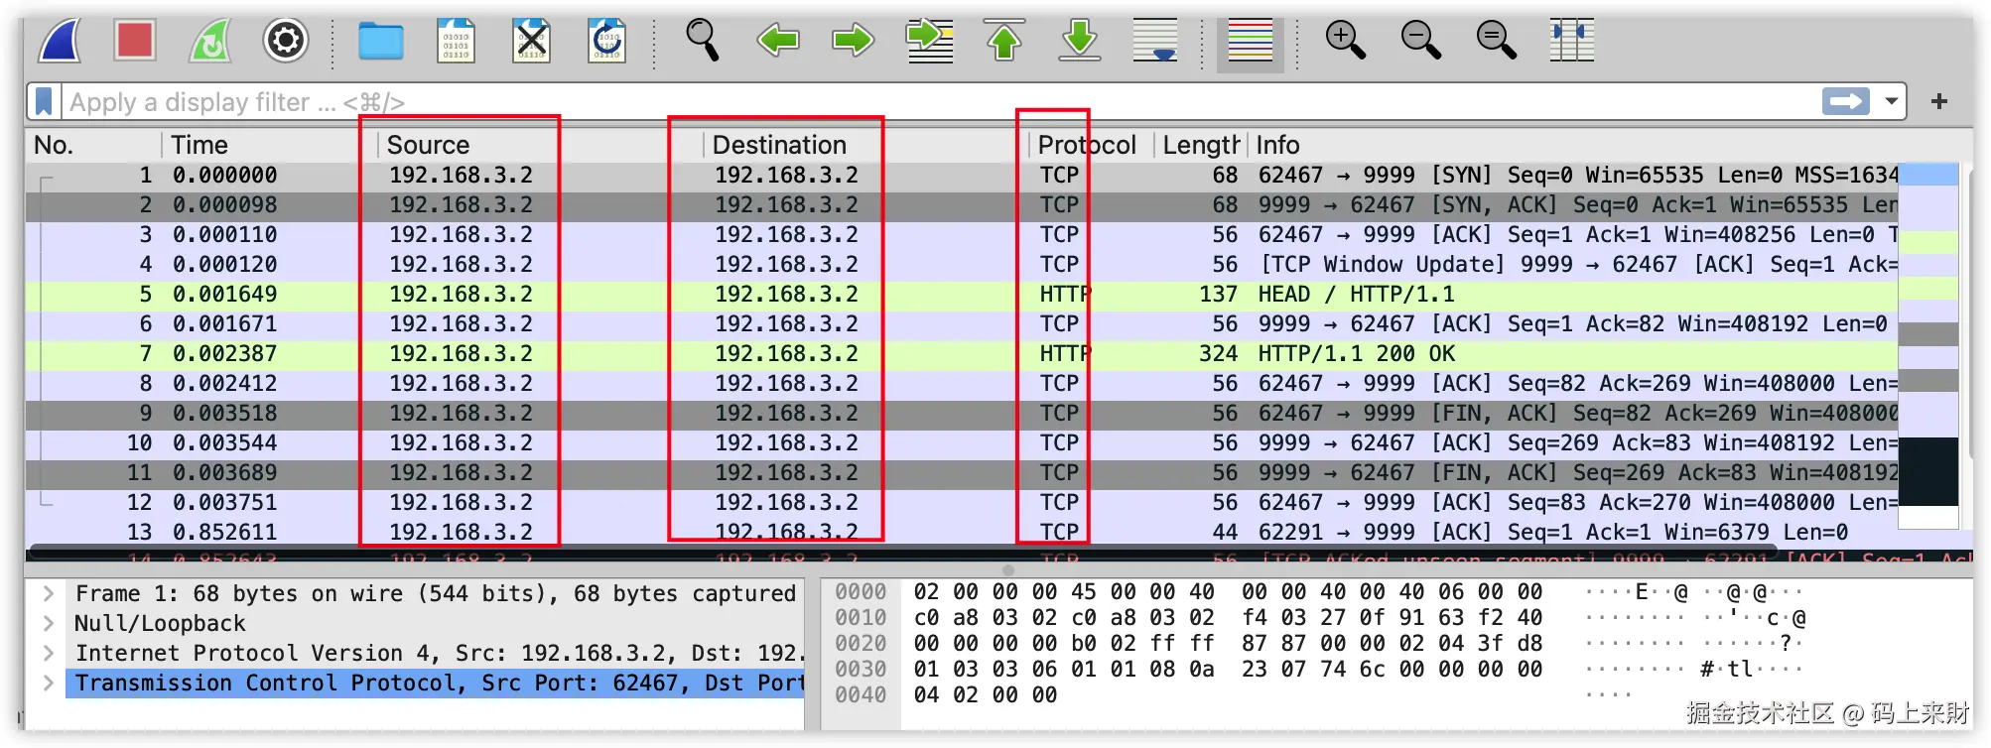Select packet 7 HTTP/1.1 200 OK
The width and height of the screenshot is (1991, 748).
pyautogui.click(x=962, y=354)
